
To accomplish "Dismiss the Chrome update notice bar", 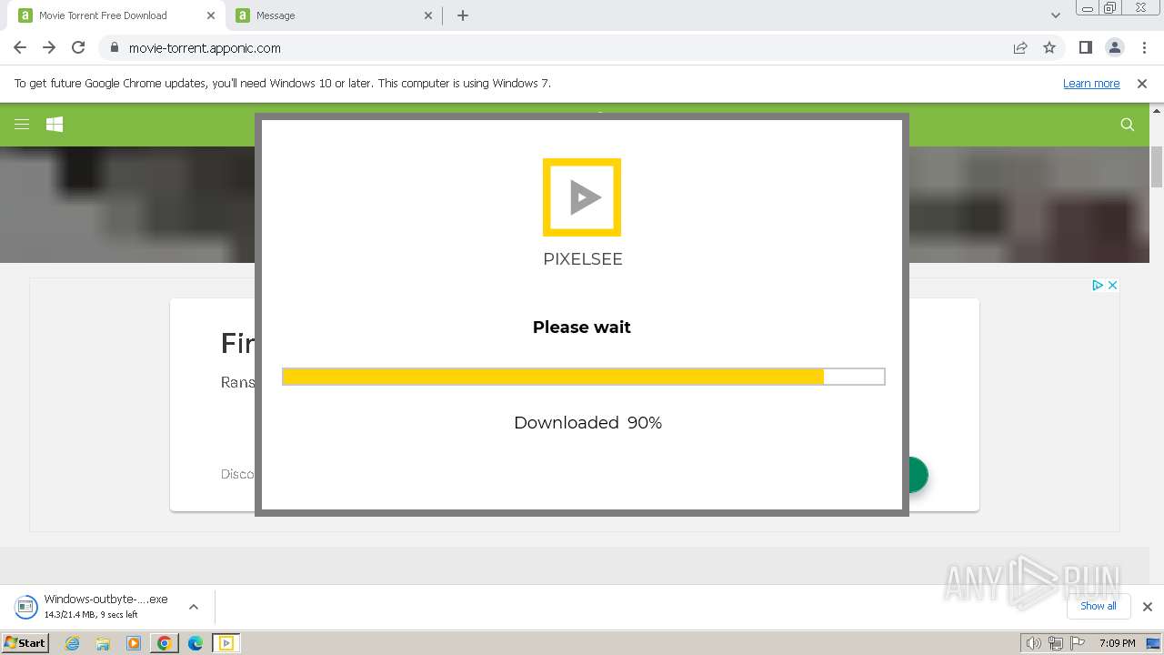I will 1142,84.
